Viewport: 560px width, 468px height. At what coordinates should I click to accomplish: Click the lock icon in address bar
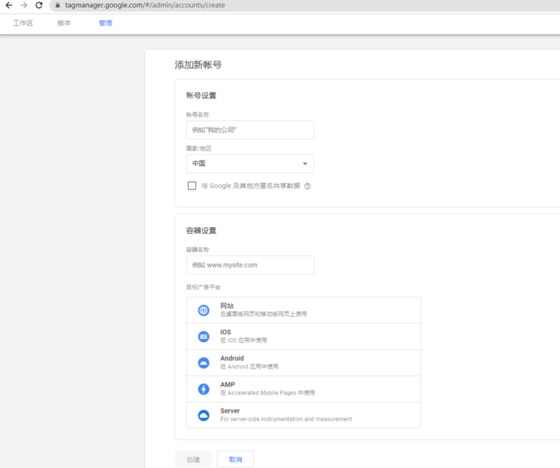58,5
